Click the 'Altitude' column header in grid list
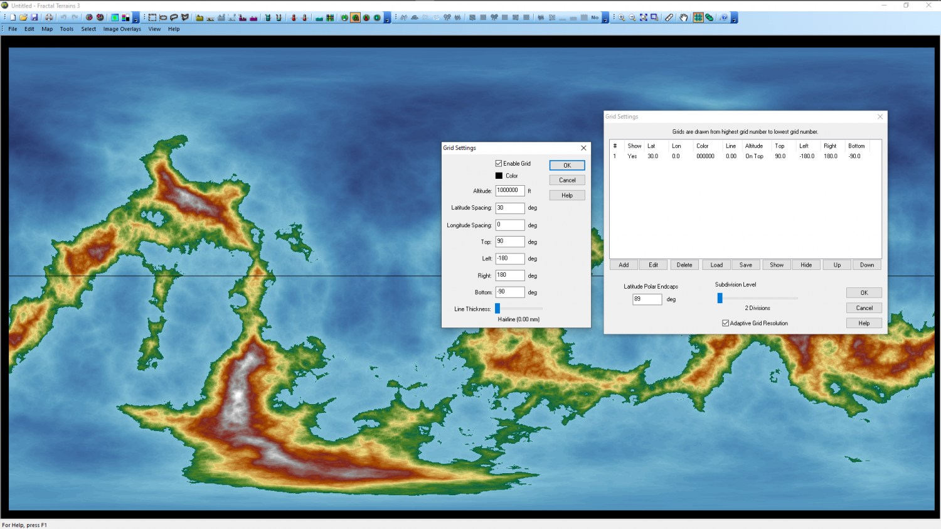941x529 pixels. pyautogui.click(x=754, y=146)
